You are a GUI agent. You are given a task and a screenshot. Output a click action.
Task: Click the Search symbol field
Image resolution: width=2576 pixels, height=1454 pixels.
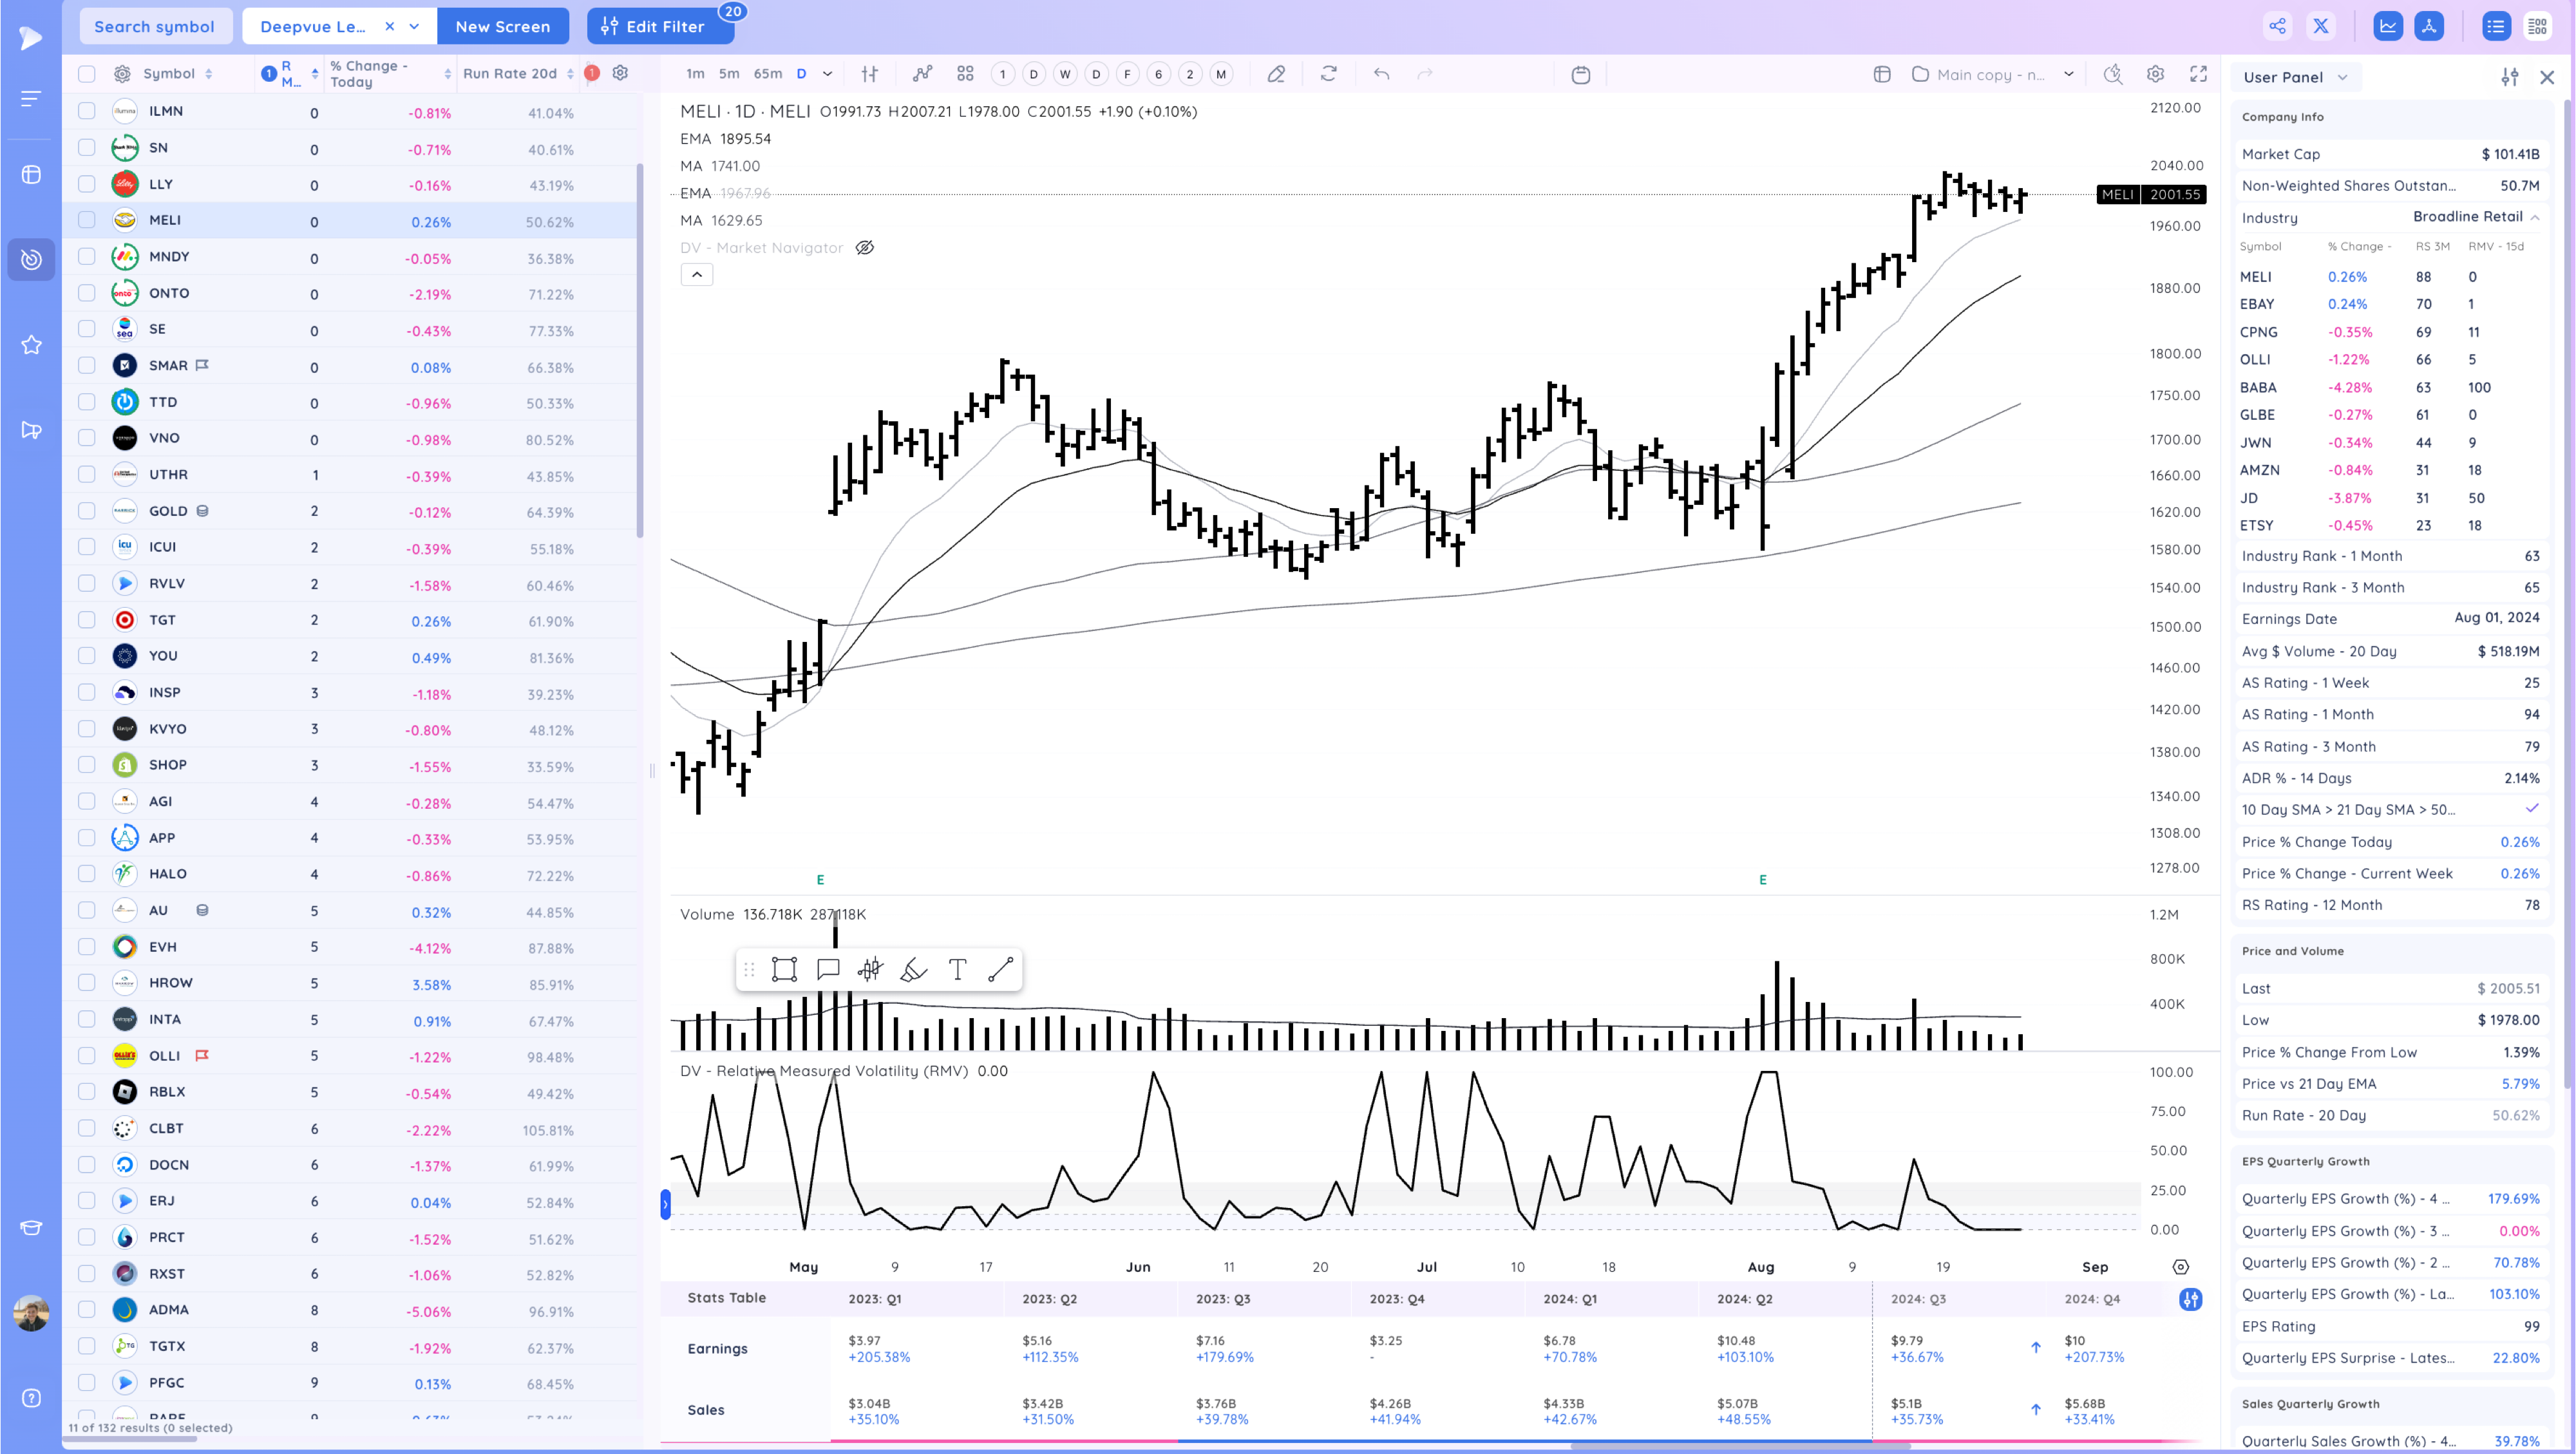(154, 26)
